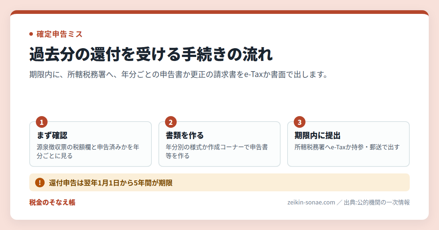Click the text 年分別の様式か作成コーナーで申告書等を作る

217,152
